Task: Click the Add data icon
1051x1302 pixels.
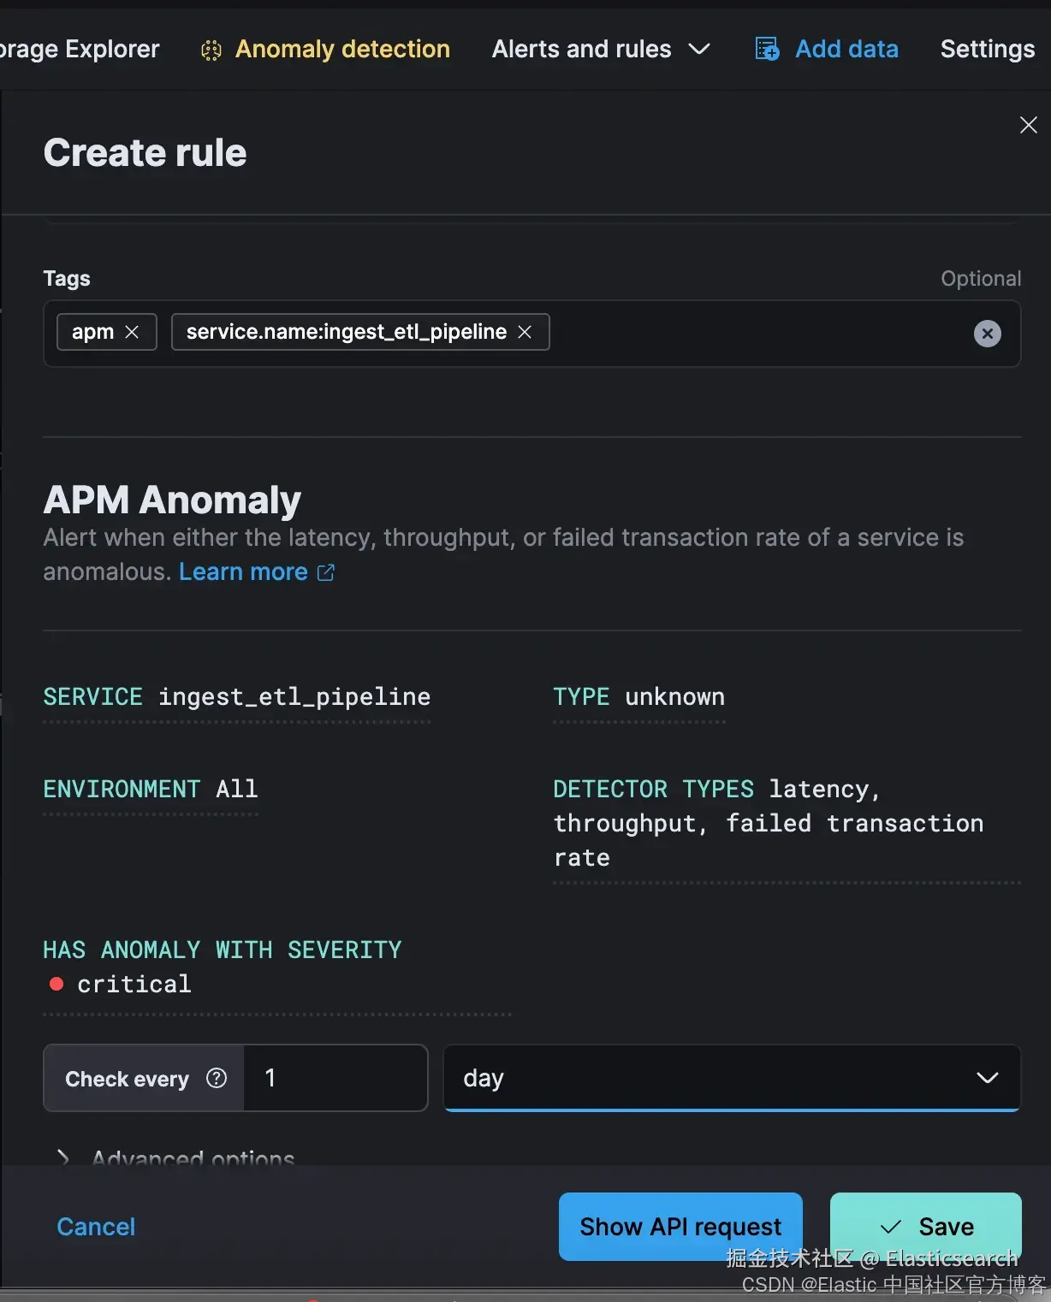Action: 767,50
